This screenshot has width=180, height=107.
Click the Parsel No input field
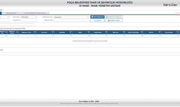[29, 20]
